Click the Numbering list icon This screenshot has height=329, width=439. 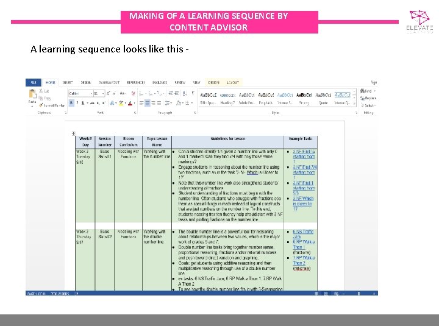click(x=151, y=93)
